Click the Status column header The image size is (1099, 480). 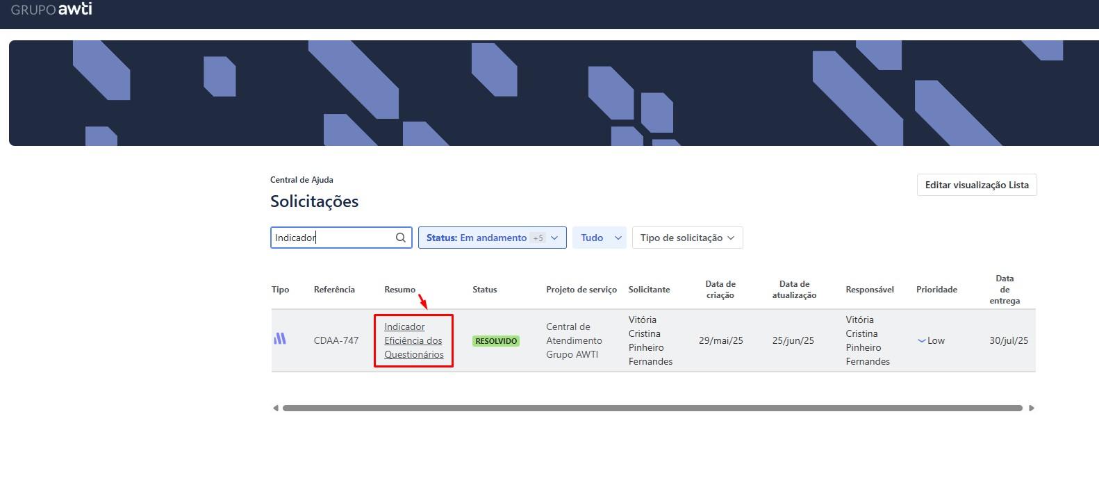[x=485, y=290]
